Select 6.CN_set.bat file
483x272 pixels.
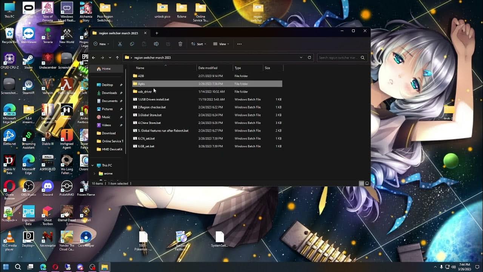click(x=207, y=138)
